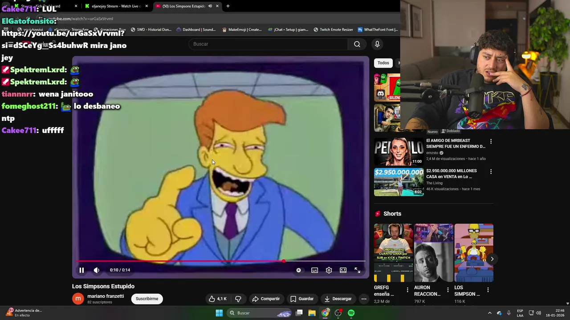570x320 pixels.
Task: Switch the player to theater mode
Action: point(343,270)
